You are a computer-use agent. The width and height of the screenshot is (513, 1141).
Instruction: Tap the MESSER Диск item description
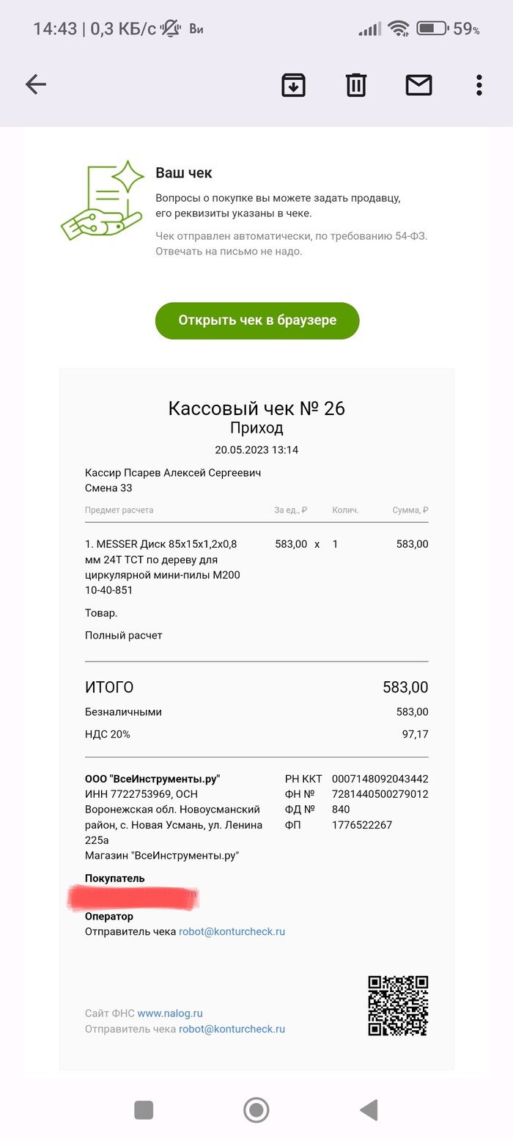163,567
